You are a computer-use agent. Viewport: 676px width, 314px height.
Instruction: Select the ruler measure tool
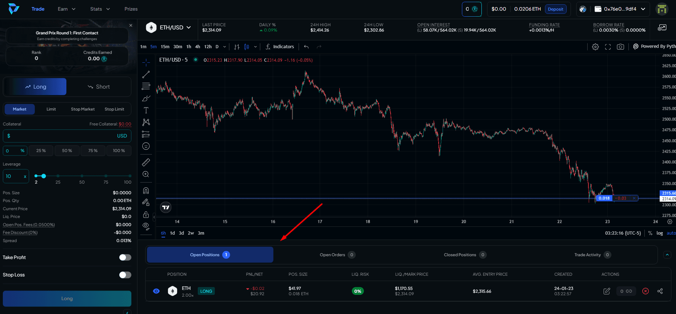click(146, 162)
